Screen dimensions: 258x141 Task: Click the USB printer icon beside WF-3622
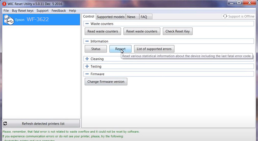click(x=9, y=20)
